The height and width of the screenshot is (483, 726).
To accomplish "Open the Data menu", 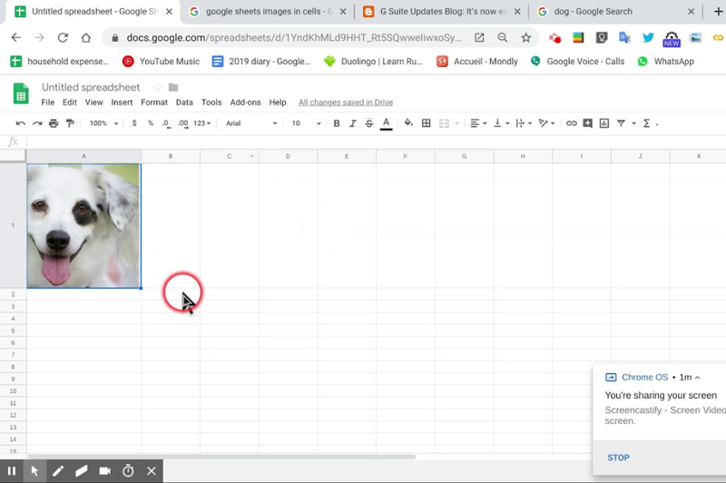I will coord(184,102).
